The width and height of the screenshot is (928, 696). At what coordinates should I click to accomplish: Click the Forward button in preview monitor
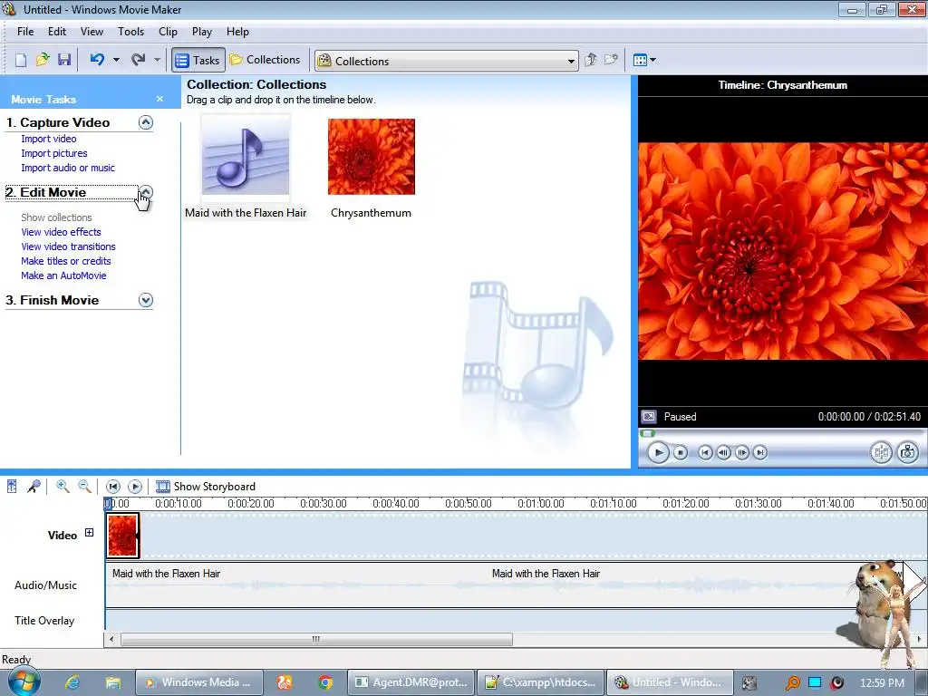(760, 453)
